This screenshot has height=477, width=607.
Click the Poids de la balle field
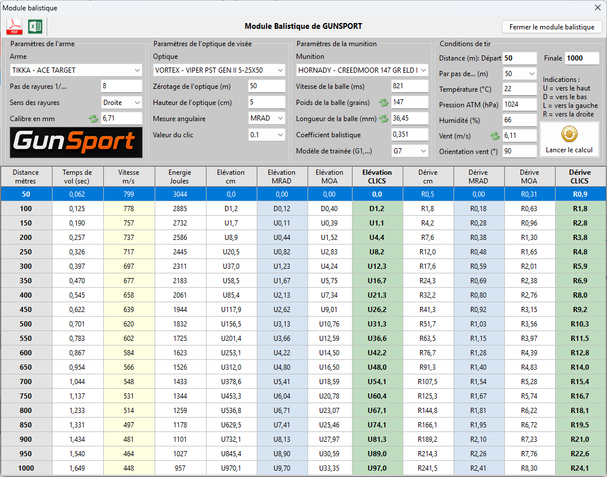(x=410, y=102)
